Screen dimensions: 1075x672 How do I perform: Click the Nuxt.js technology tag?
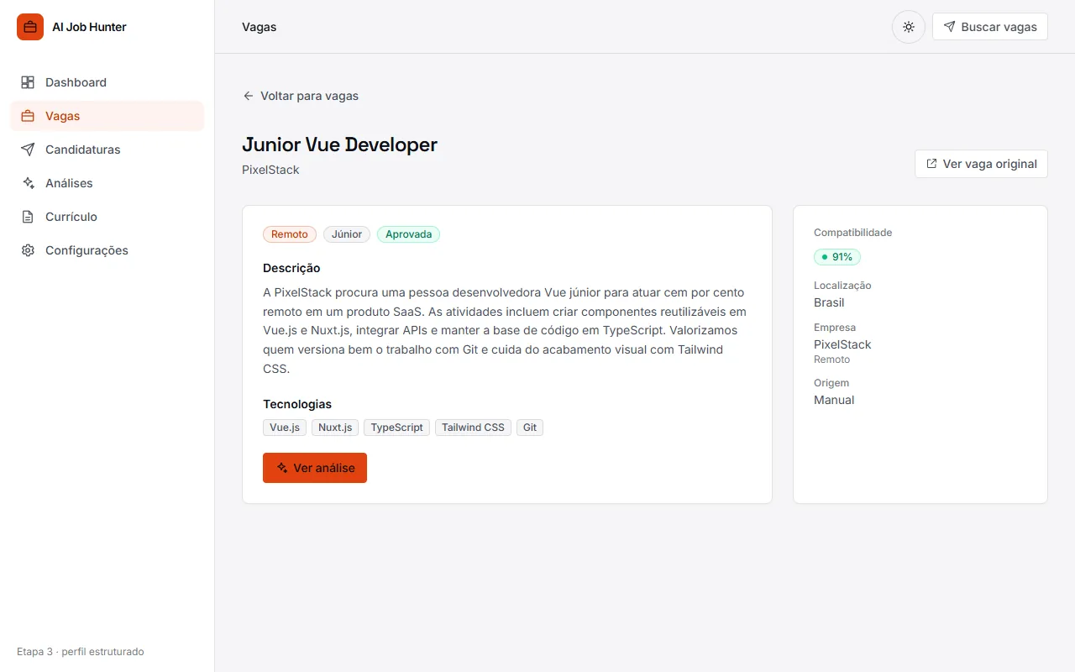point(335,428)
